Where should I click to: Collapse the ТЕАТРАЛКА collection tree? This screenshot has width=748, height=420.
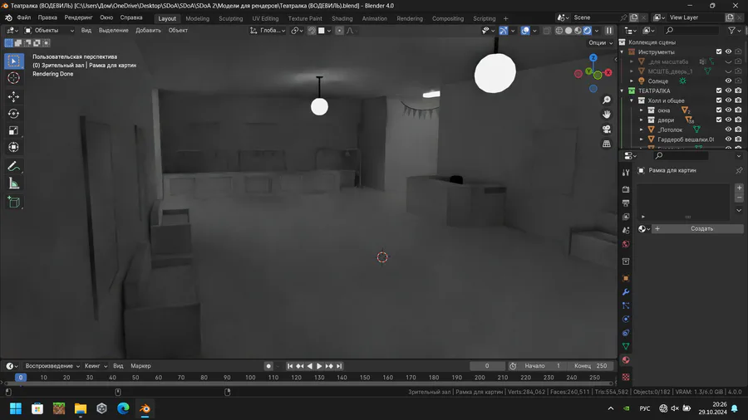click(x=622, y=90)
